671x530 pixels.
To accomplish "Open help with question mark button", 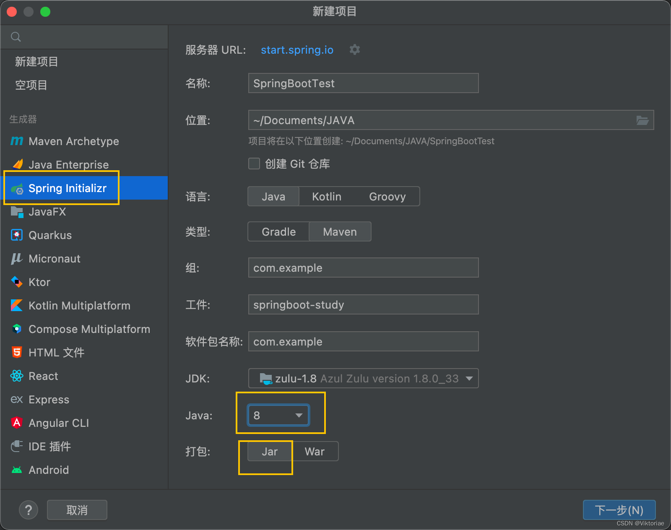I will [29, 510].
